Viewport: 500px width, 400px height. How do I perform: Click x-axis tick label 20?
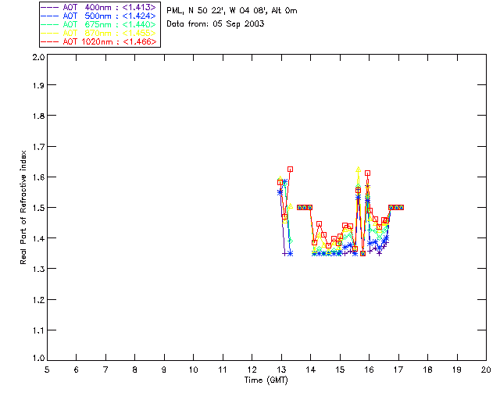coord(486,370)
